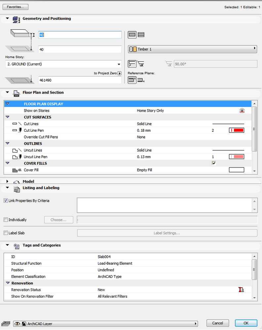262x330 pixels.
Task: Select composite slab structure icon
Action: click(141, 35)
